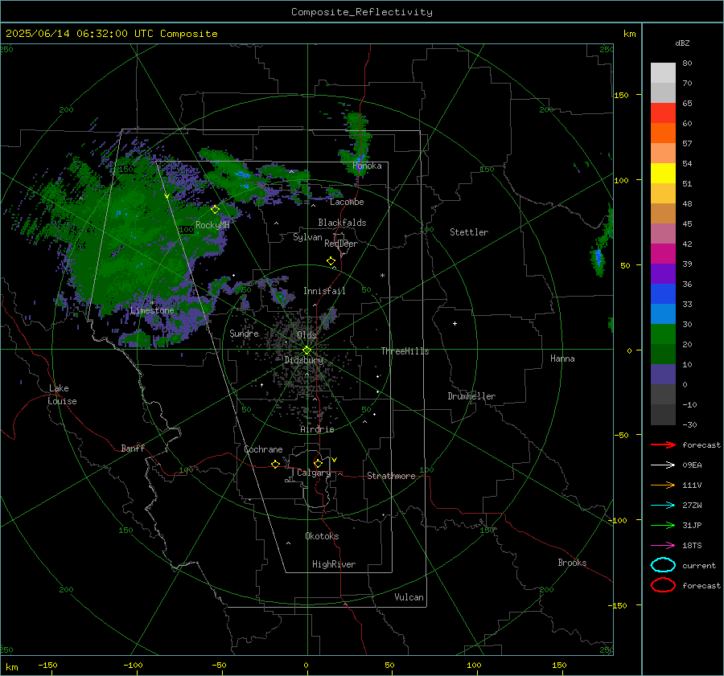Click the dBZ scale heading
The height and width of the screenshot is (676, 724).
click(682, 43)
